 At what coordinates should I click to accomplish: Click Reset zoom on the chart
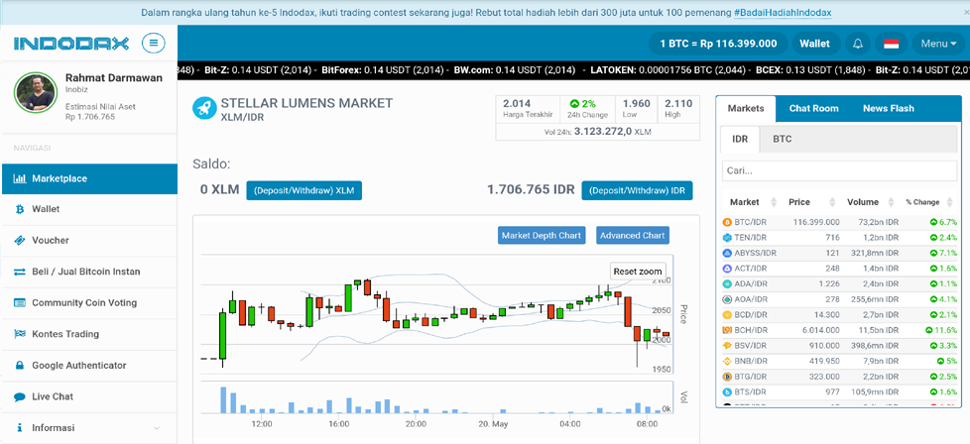click(x=638, y=272)
